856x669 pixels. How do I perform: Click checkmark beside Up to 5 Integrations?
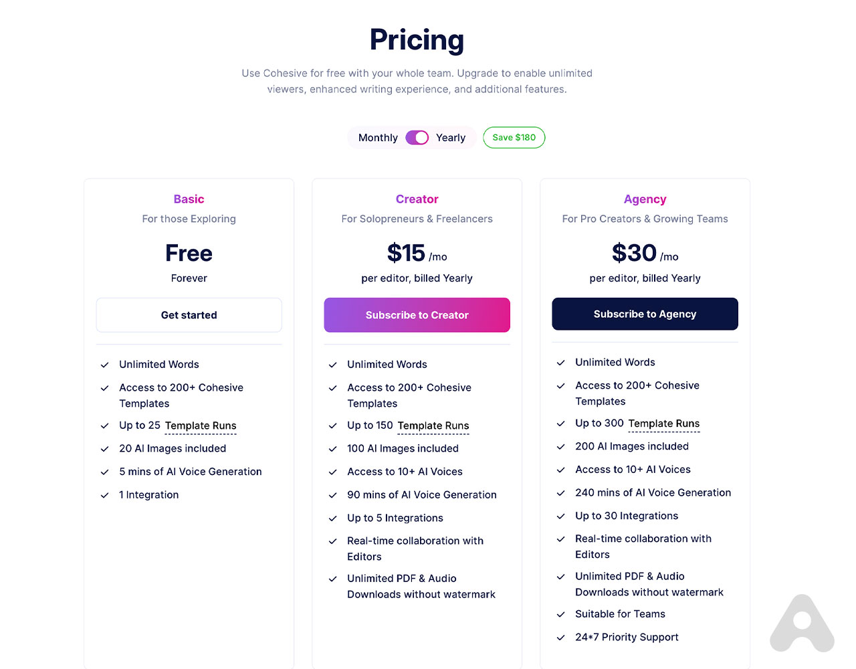click(x=333, y=518)
